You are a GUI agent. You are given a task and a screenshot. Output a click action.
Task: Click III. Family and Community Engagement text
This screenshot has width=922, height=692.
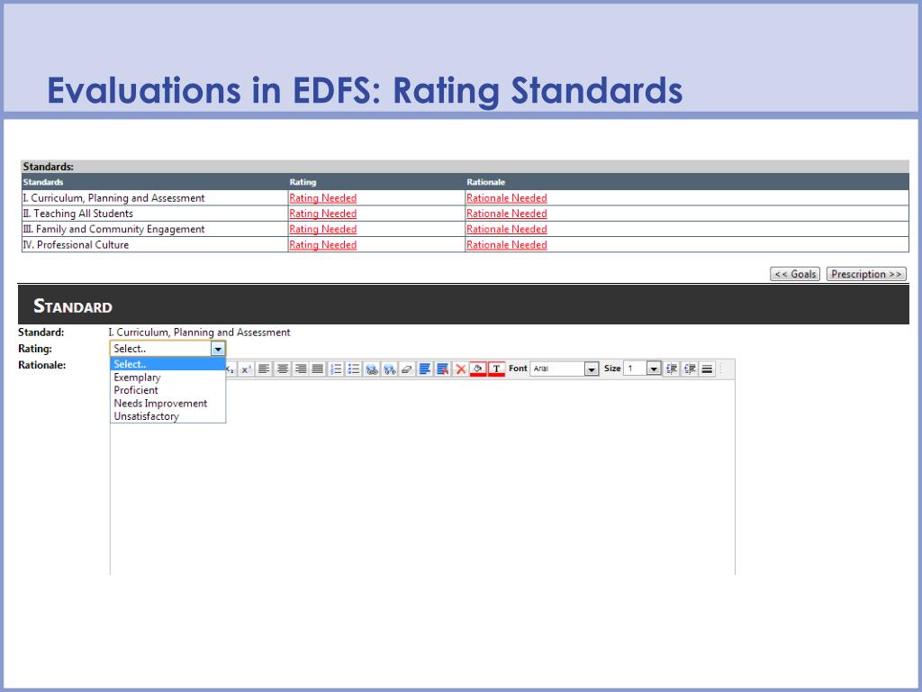click(x=113, y=230)
